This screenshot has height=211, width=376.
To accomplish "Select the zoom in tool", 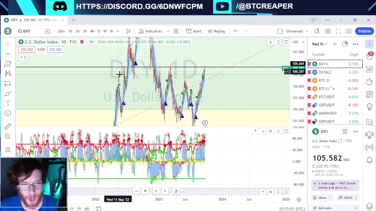I will 8,136.
